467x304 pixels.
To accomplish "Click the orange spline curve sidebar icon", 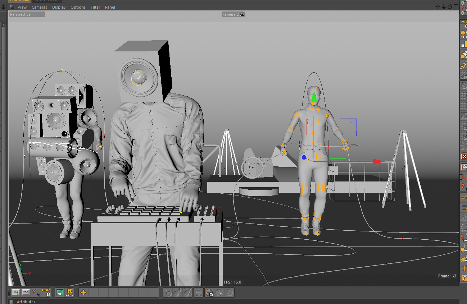I will click(464, 65).
